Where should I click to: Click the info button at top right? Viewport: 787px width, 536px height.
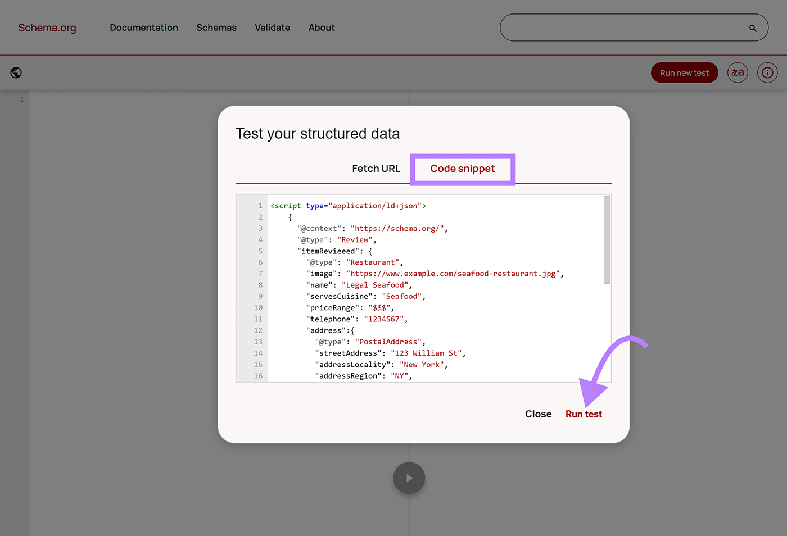click(x=767, y=72)
